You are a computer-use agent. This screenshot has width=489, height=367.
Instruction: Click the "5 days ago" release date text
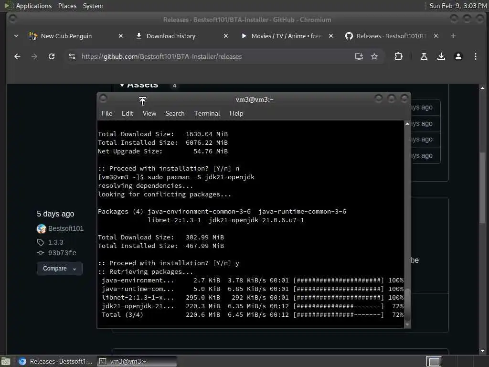tap(55, 214)
